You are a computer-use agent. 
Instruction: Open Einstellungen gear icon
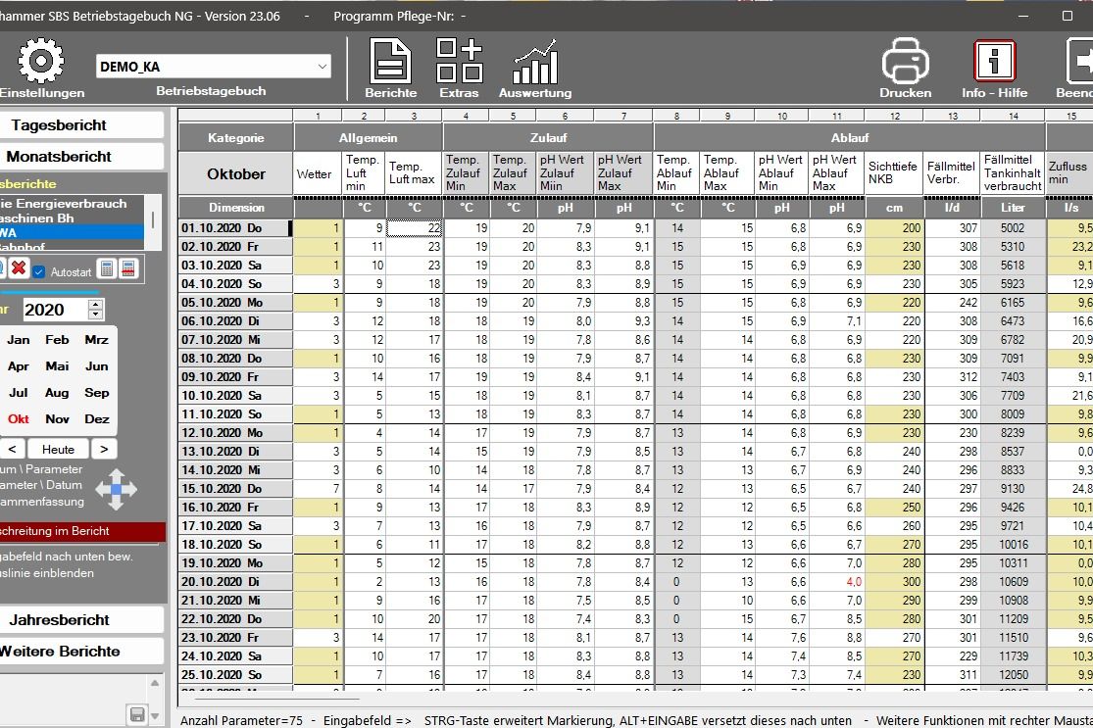[40, 62]
